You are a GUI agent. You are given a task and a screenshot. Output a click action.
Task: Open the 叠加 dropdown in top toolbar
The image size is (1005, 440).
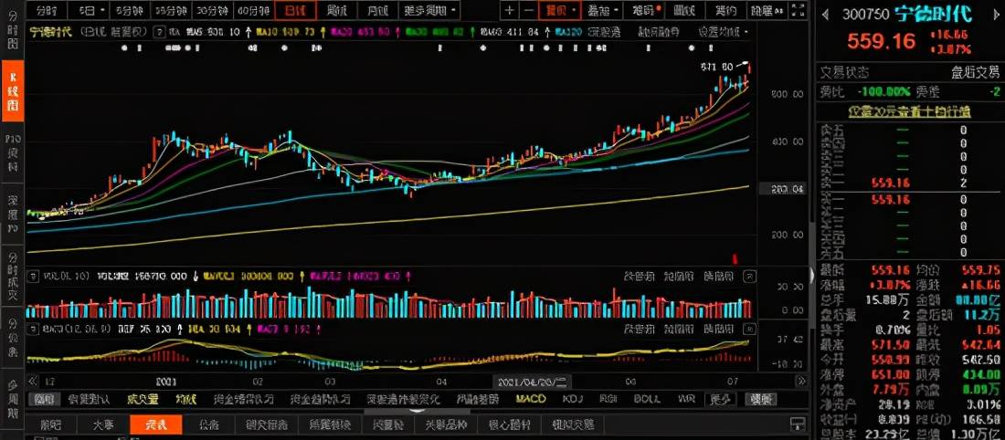[605, 10]
